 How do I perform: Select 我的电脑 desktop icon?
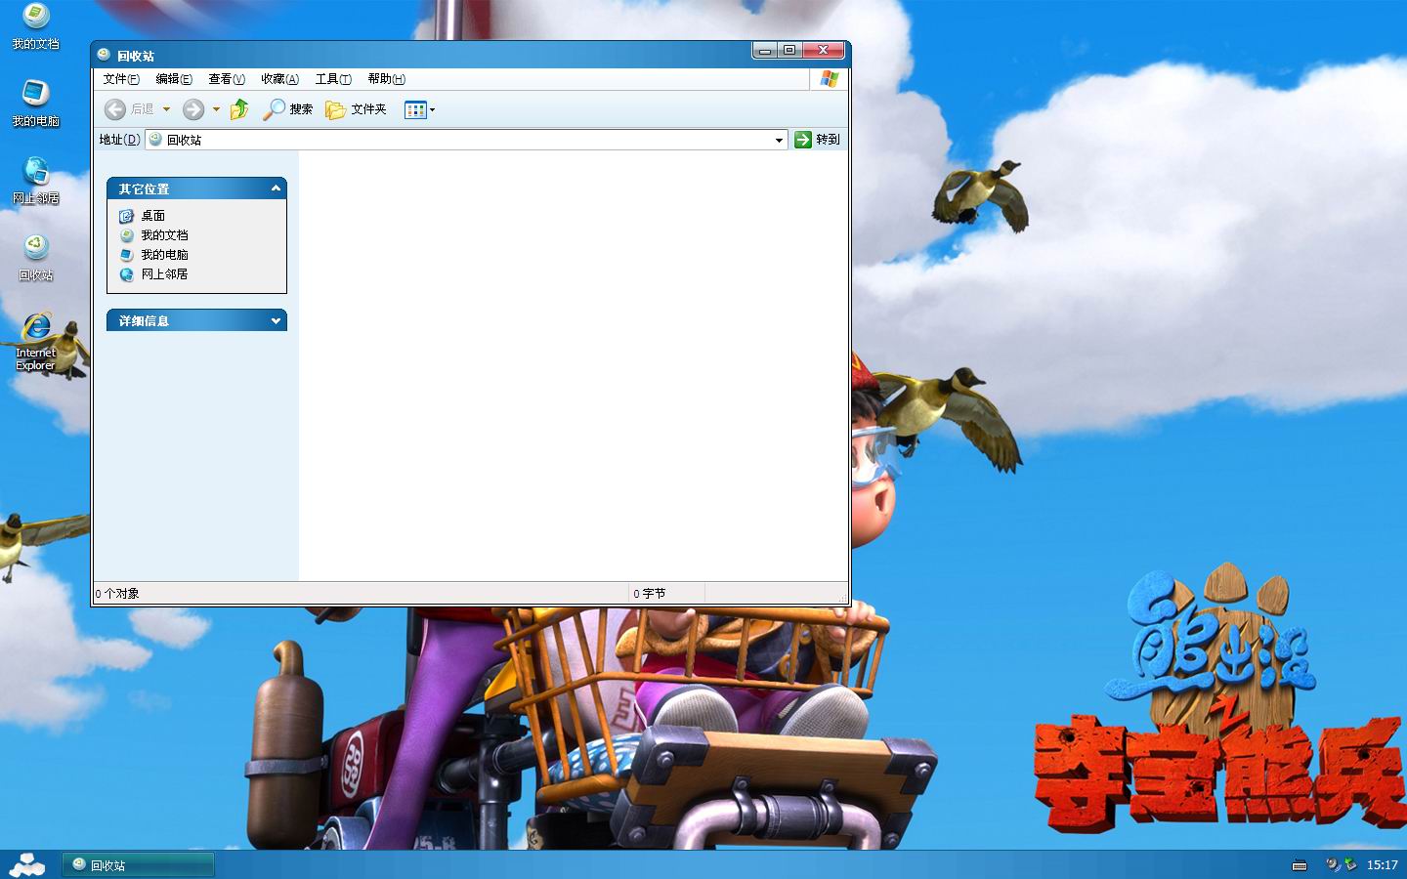36,104
